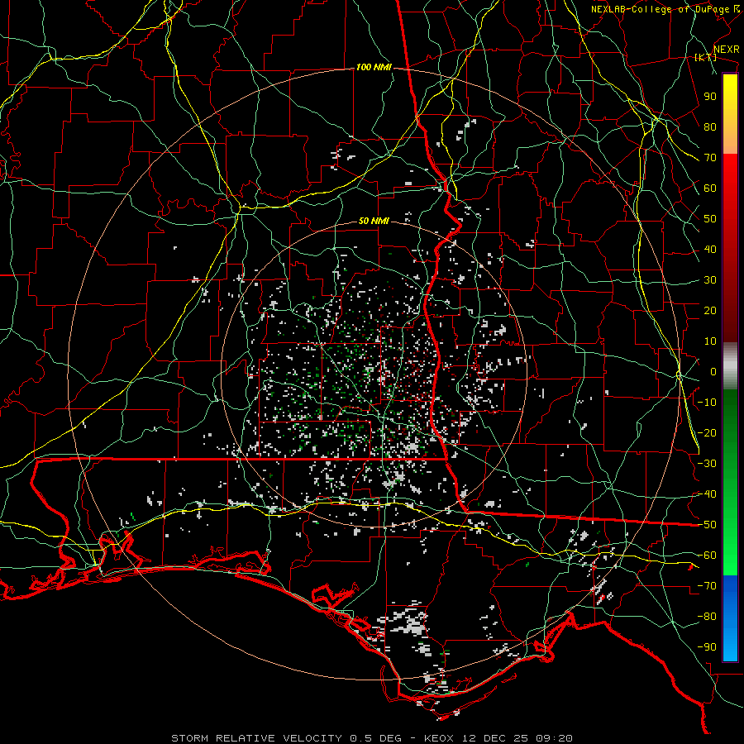Click "STORM RELATIVE VELOCITY" in the bottom caption
This screenshot has height=744, width=744.
pyautogui.click(x=257, y=738)
